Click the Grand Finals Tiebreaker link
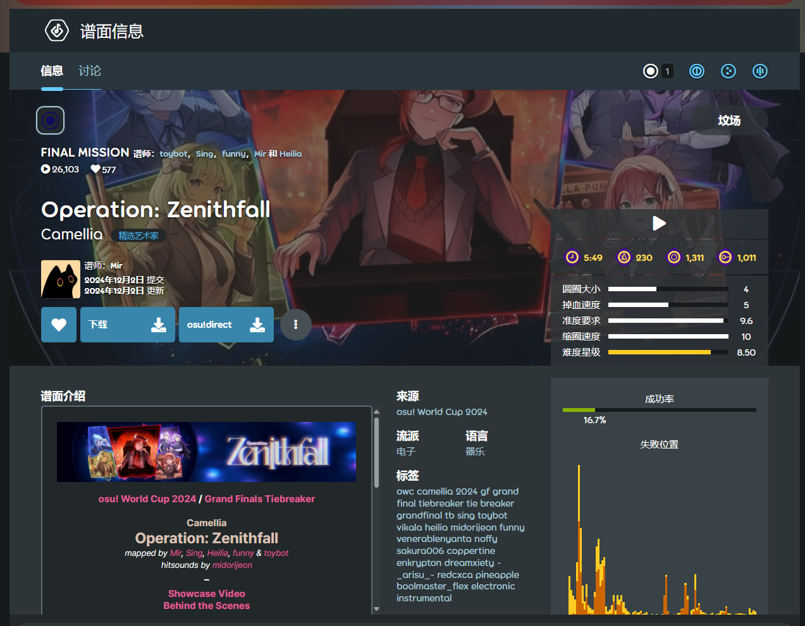This screenshot has height=626, width=805. coord(259,499)
